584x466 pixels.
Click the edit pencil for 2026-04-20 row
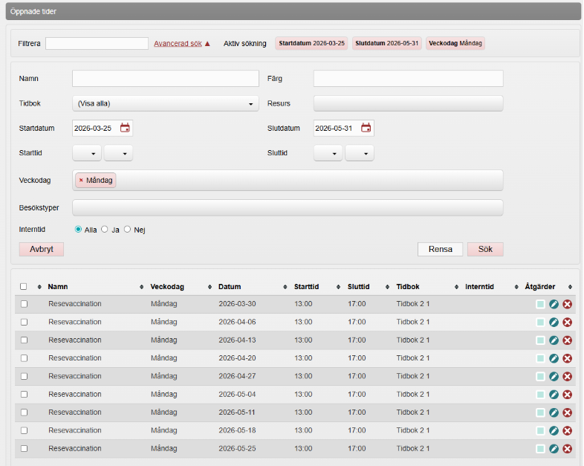point(554,358)
